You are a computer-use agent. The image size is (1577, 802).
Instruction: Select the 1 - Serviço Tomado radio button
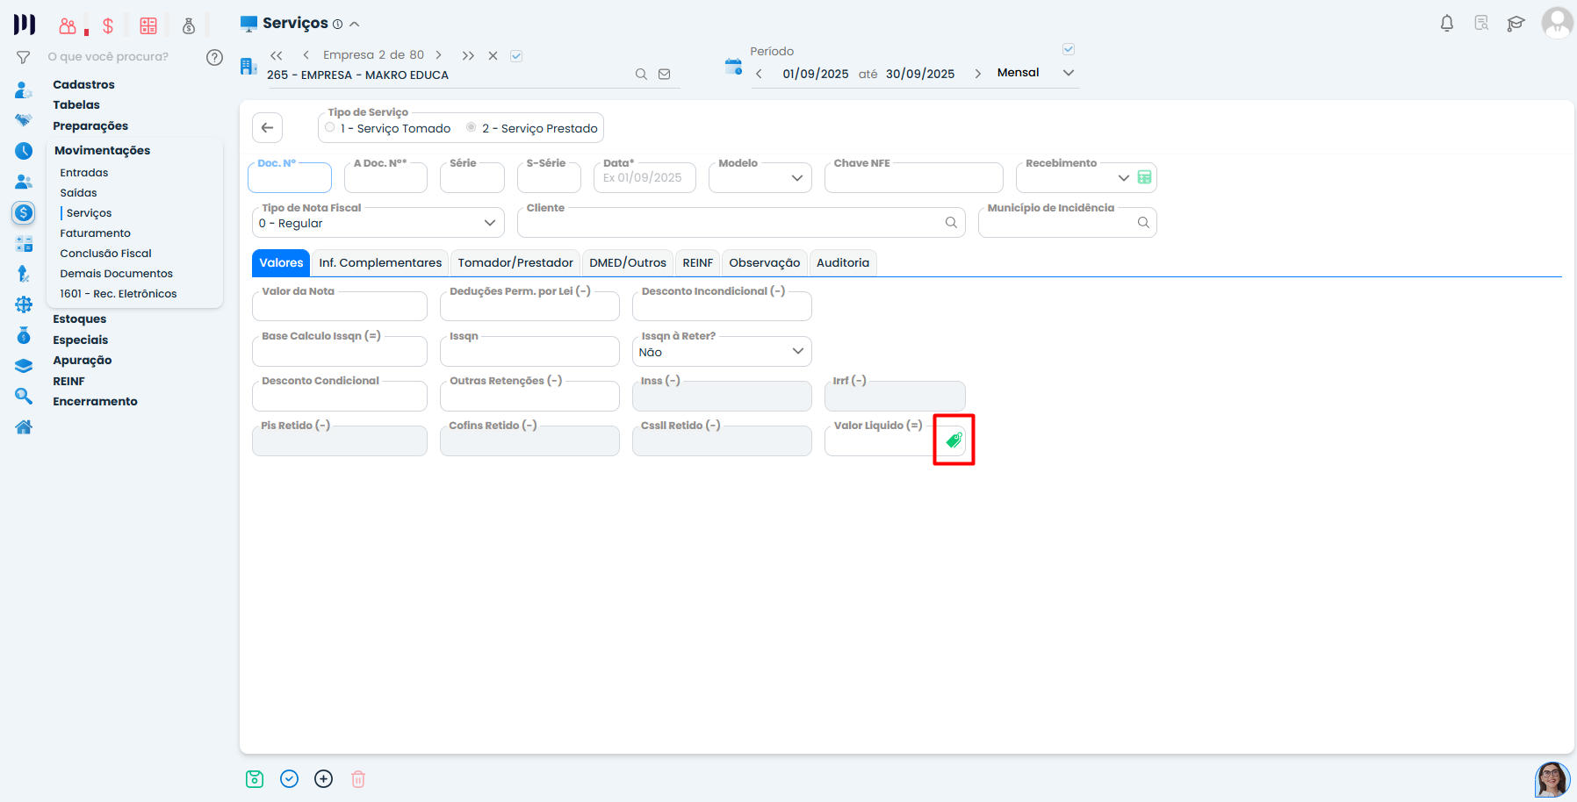(330, 128)
